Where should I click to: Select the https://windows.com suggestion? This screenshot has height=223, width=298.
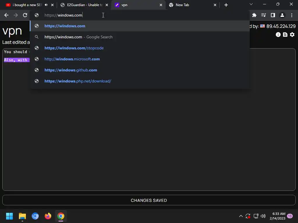pyautogui.click(x=140, y=26)
